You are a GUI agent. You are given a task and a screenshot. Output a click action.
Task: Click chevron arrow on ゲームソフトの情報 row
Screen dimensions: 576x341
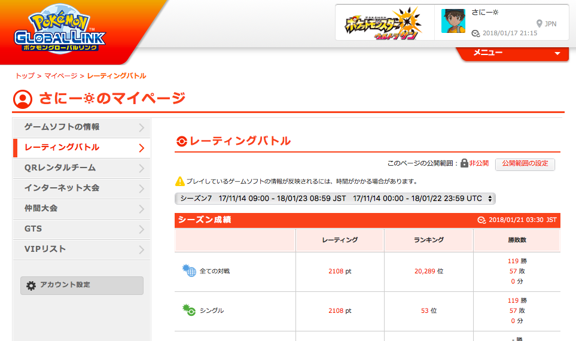coord(142,128)
